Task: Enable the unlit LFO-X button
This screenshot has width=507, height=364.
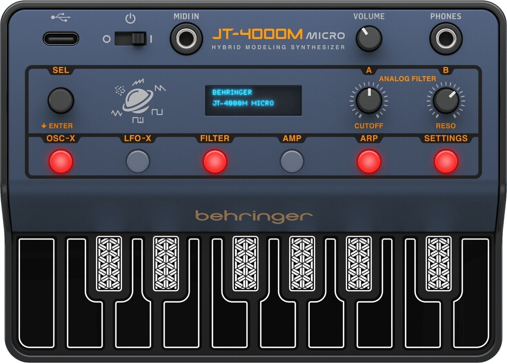Action: tap(138, 161)
